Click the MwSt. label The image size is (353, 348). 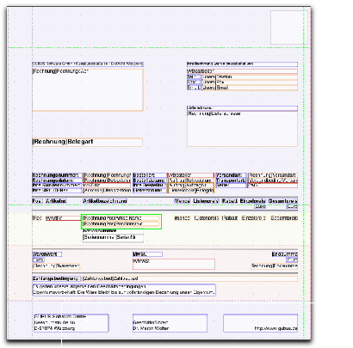147,254
